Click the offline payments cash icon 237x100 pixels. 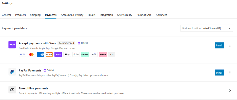tap(12, 90)
